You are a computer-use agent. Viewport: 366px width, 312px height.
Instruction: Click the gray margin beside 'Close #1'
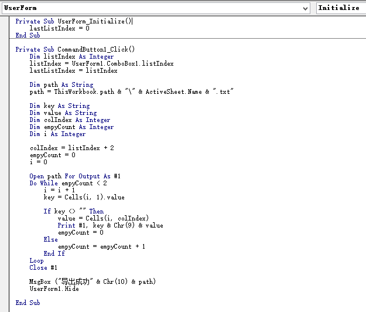pos(5,267)
